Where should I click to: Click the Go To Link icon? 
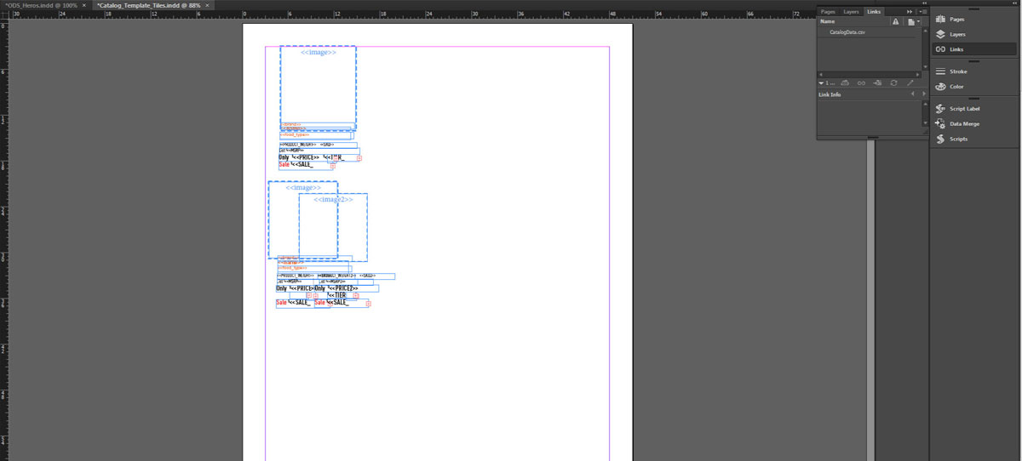[x=877, y=83]
